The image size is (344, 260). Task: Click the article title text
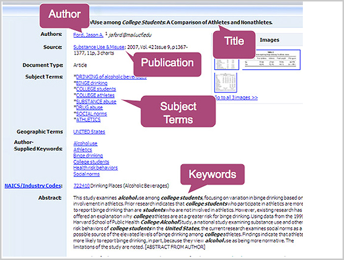[181, 23]
